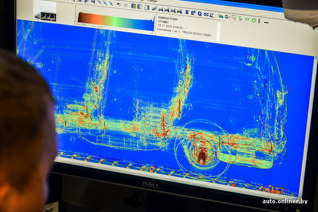Select the green circle annotation tool
The height and width of the screenshot is (212, 318).
(x=254, y=20)
